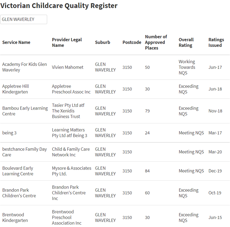Select bestchance Family Day Care entry

click(x=24, y=152)
